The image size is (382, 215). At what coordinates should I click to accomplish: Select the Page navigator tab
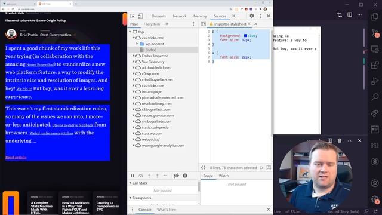[x=134, y=24]
